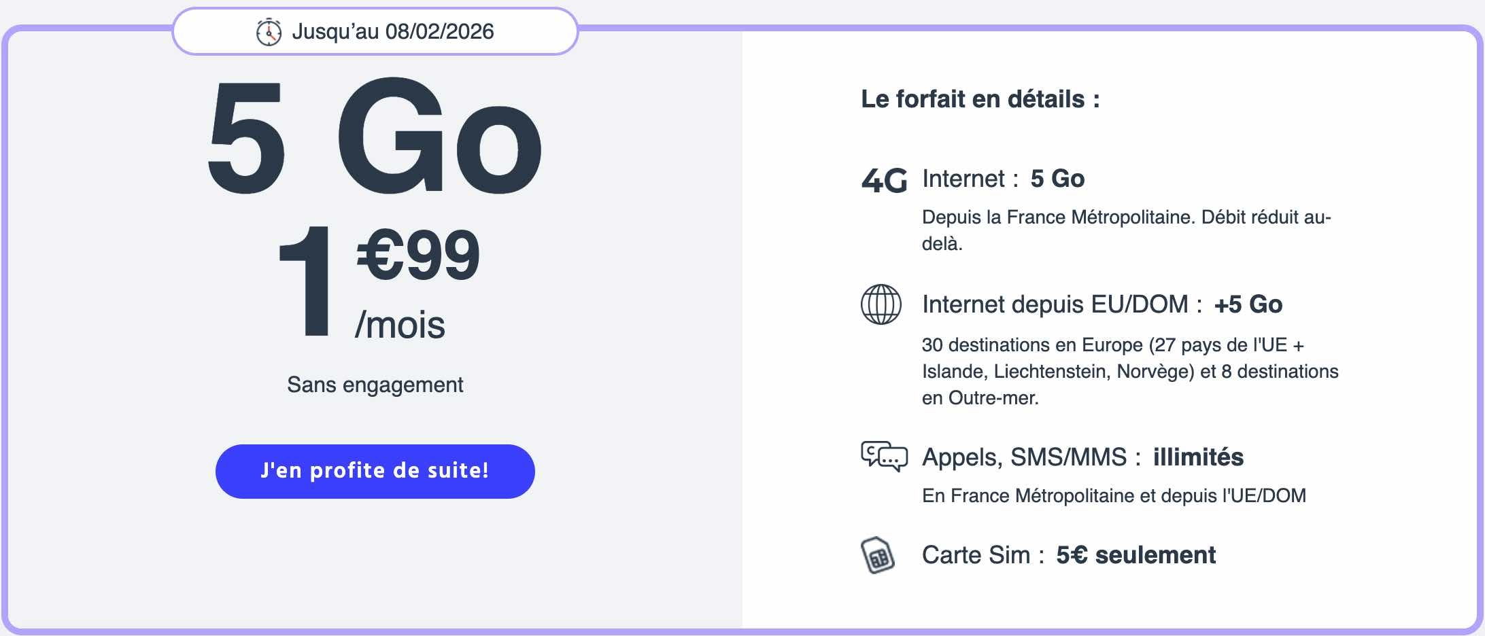Click the "€99" cents amount
The height and width of the screenshot is (636, 1485).
click(418, 255)
